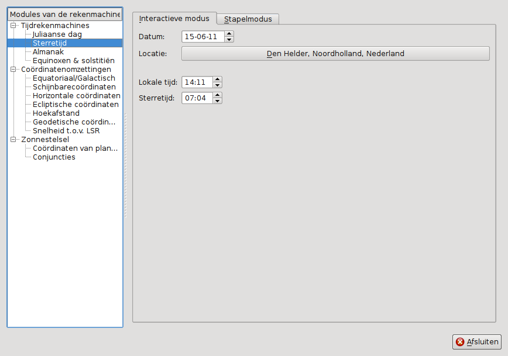Viewport: 508px width, 356px height.
Task: Click Modules van de rekenmachine column header
Action: click(x=65, y=14)
